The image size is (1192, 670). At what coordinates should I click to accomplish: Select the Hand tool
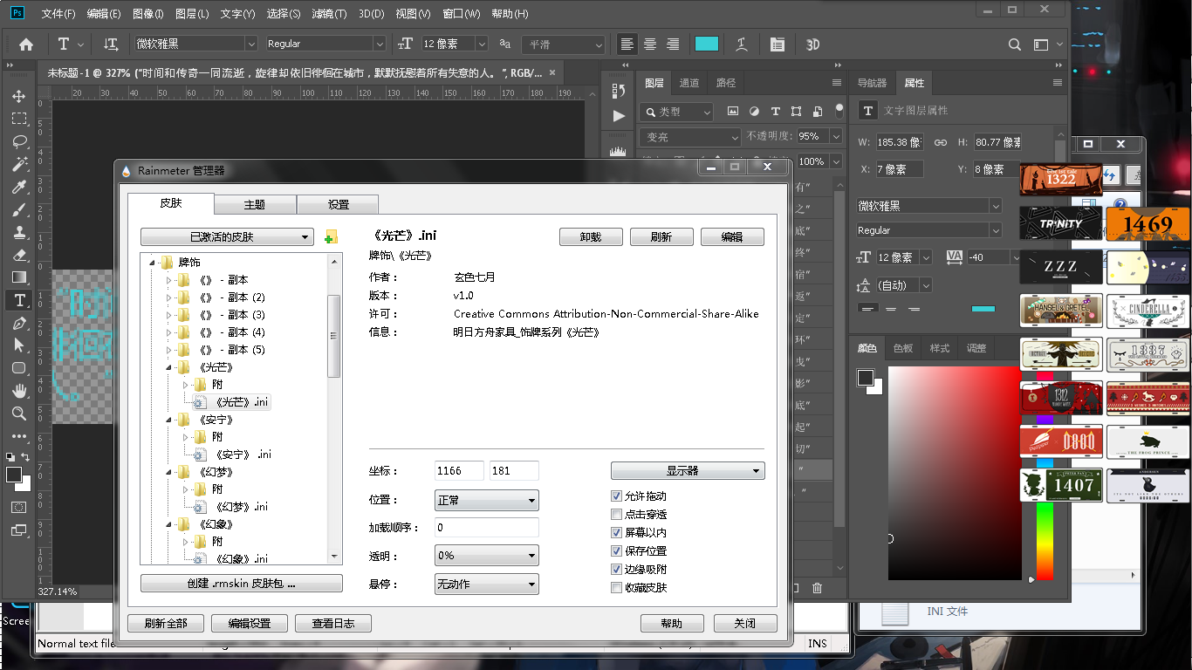point(18,391)
